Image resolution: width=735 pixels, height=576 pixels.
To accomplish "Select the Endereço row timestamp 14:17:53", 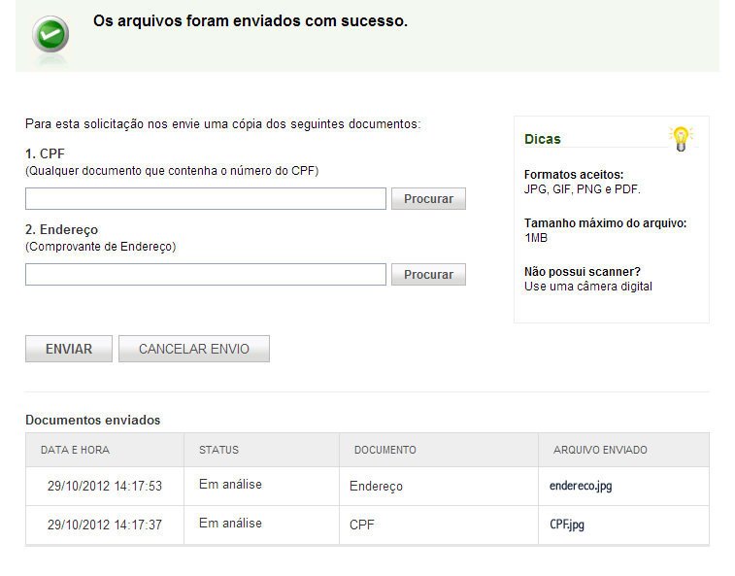I will (105, 486).
